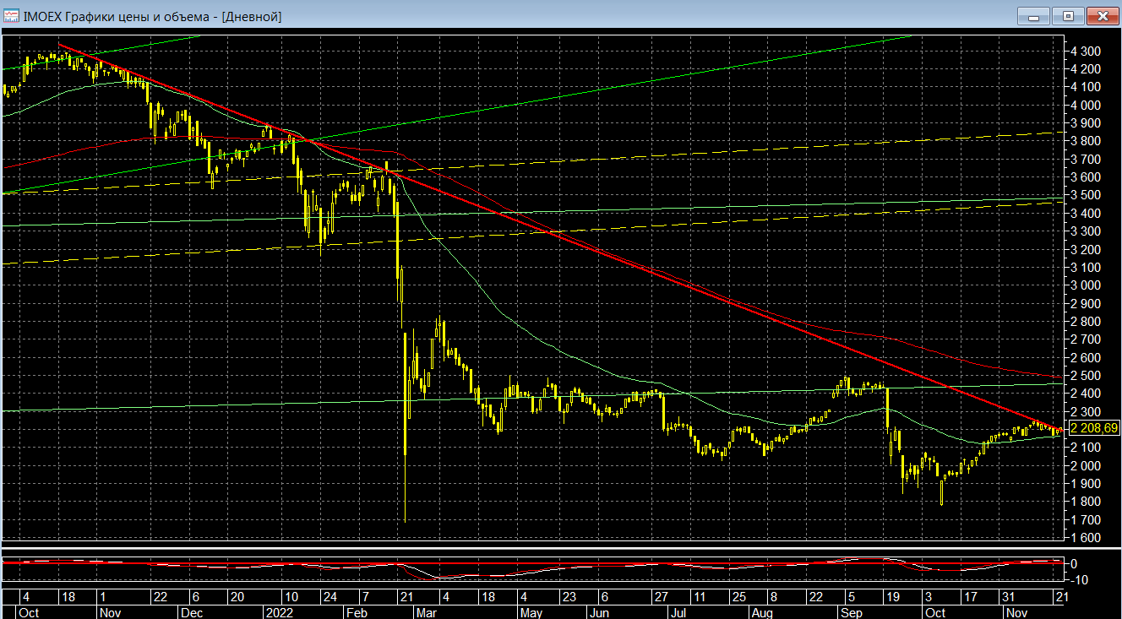Click the 1 900 price axis label
The image size is (1122, 619).
tap(1085, 484)
